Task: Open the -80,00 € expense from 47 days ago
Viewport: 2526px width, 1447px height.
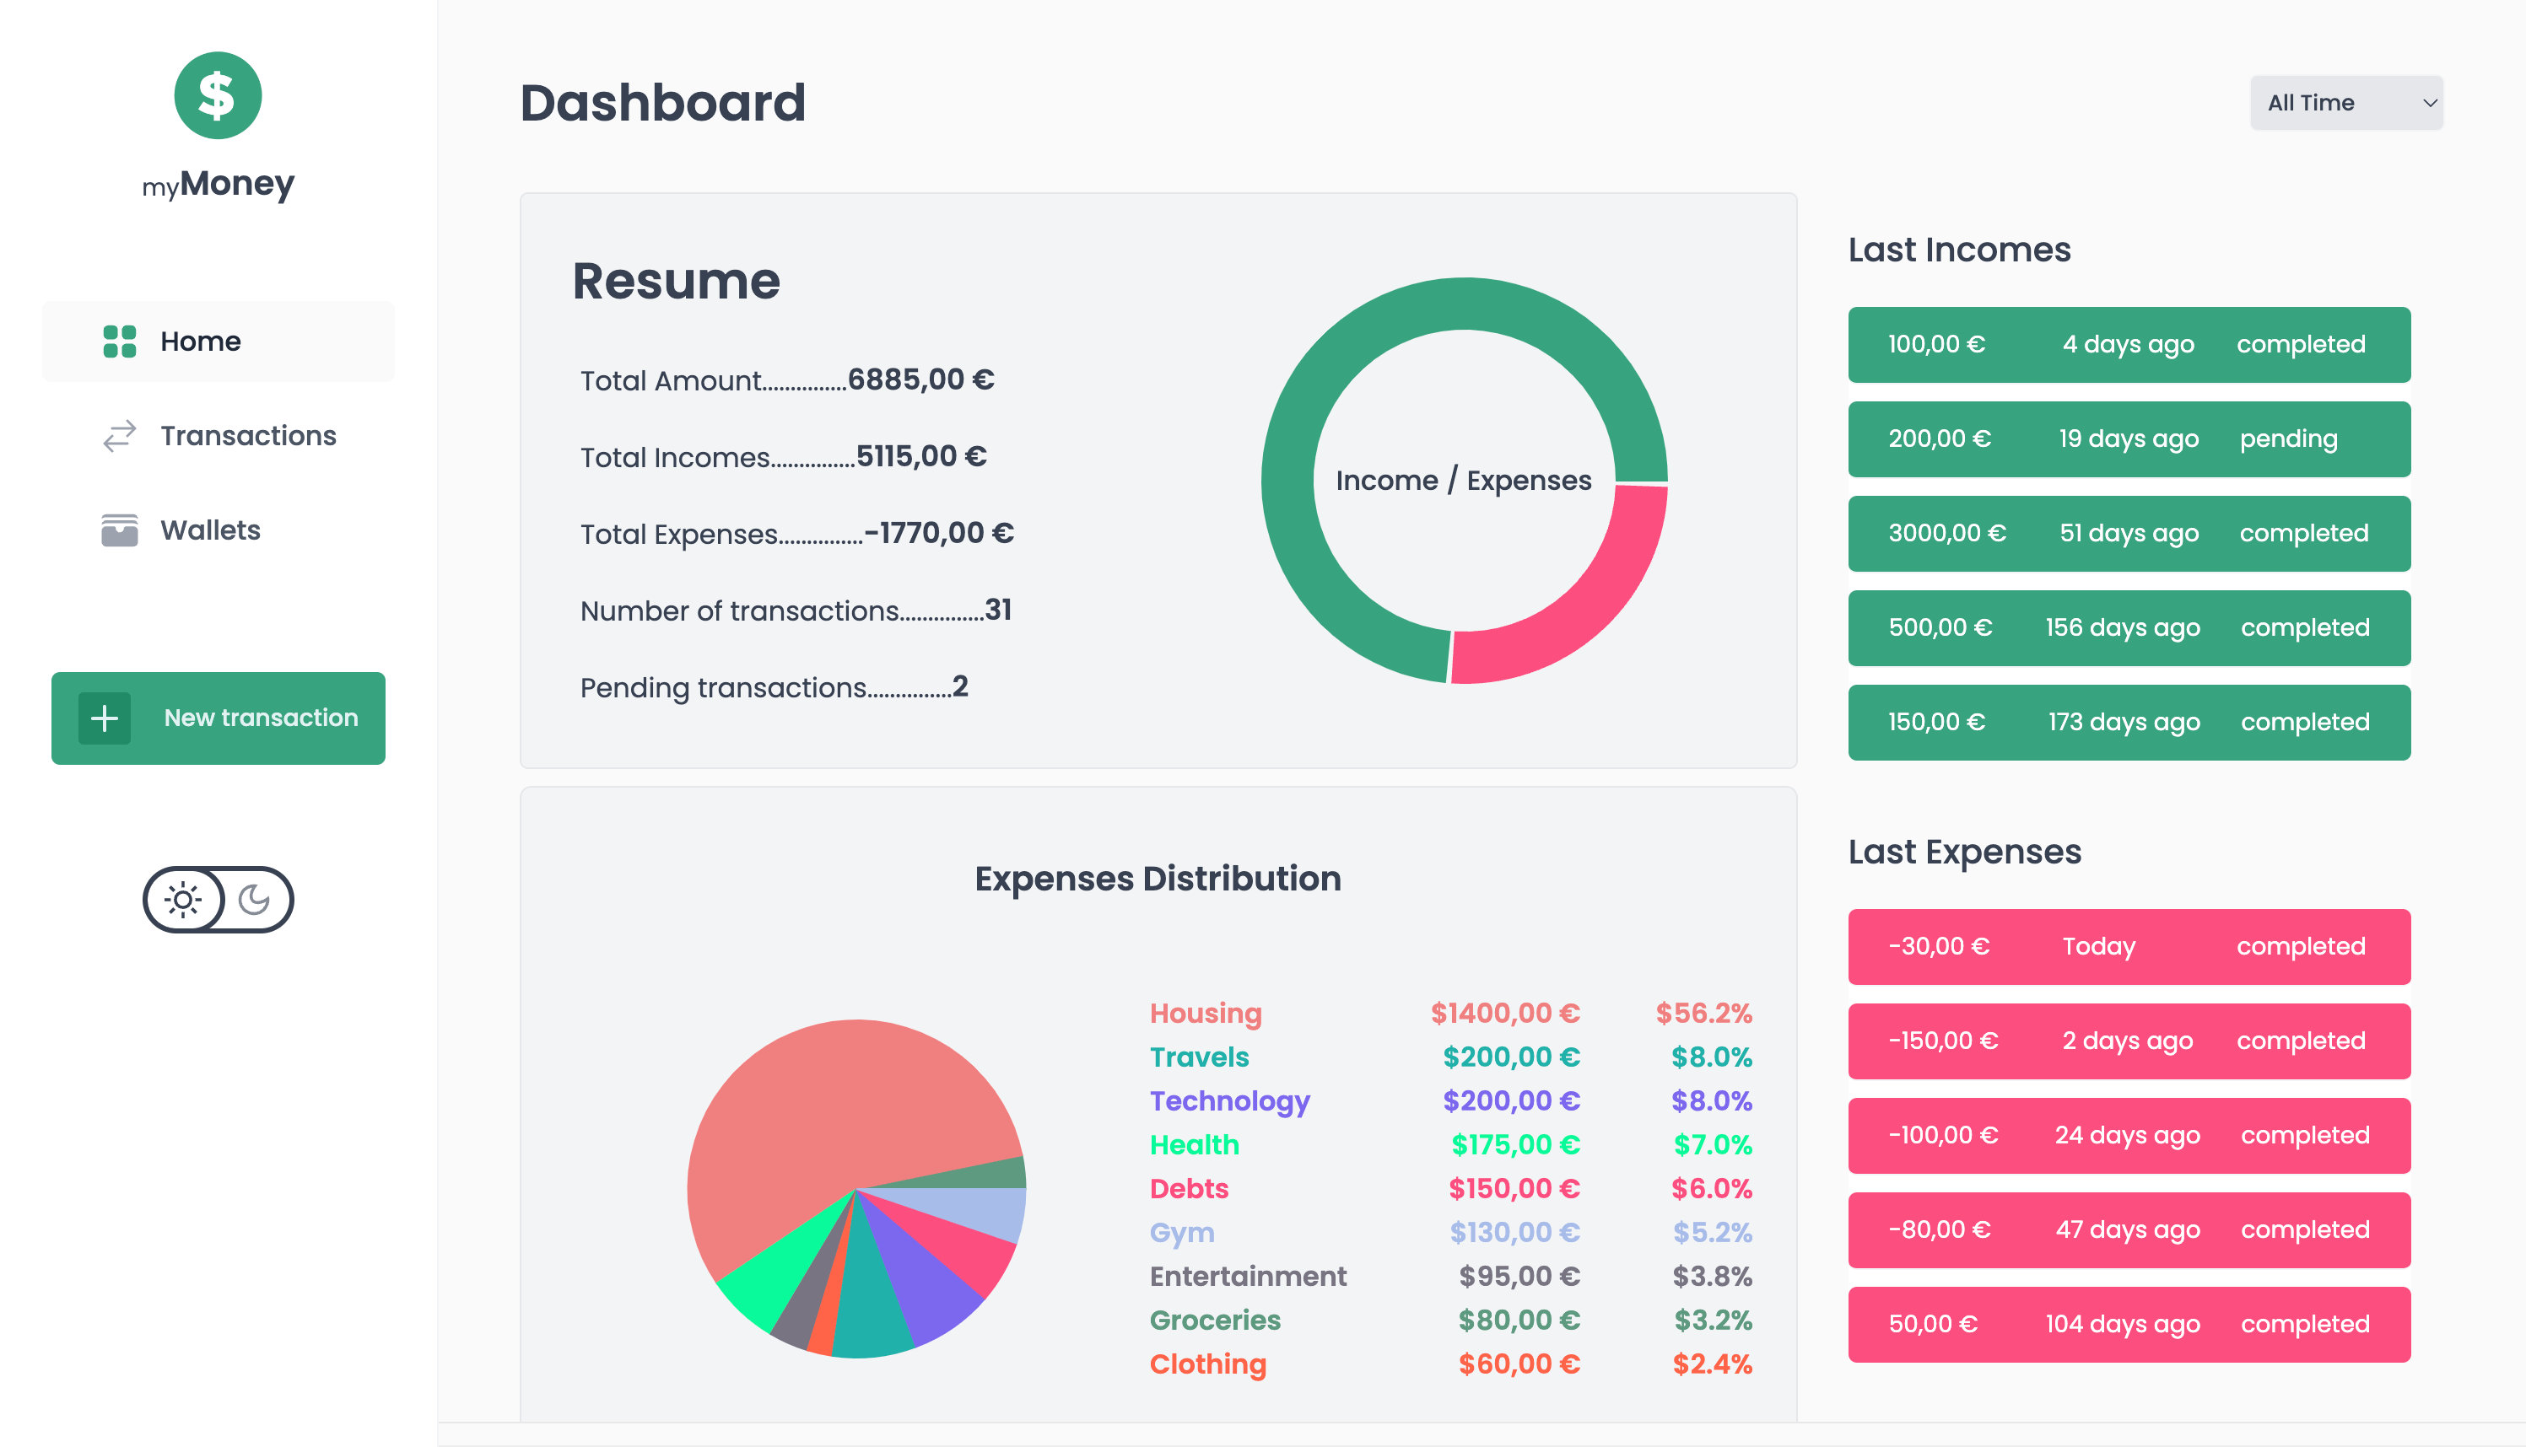Action: pyautogui.click(x=2129, y=1230)
